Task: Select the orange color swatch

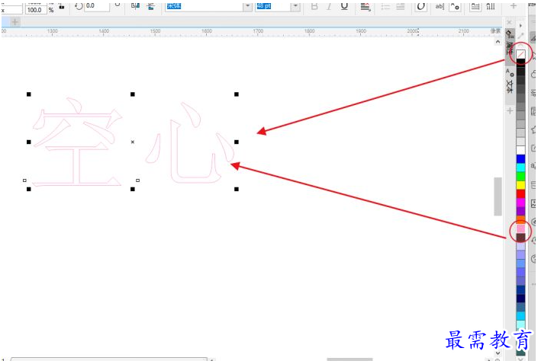Action: pos(521,220)
